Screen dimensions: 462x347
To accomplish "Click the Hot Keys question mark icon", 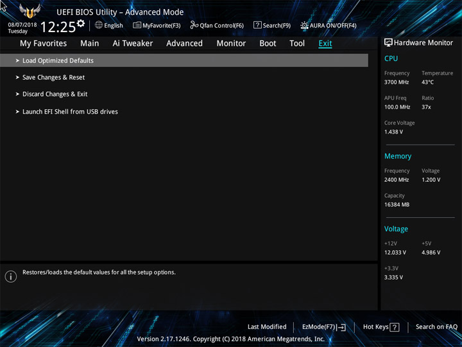I will (394, 327).
